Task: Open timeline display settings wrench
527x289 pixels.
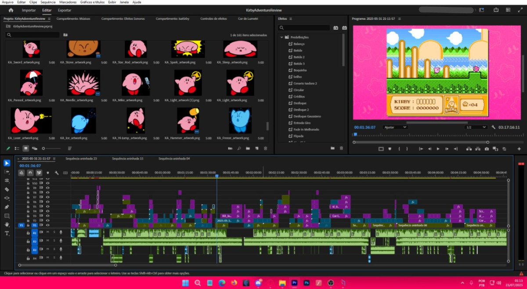Action: [x=57, y=173]
